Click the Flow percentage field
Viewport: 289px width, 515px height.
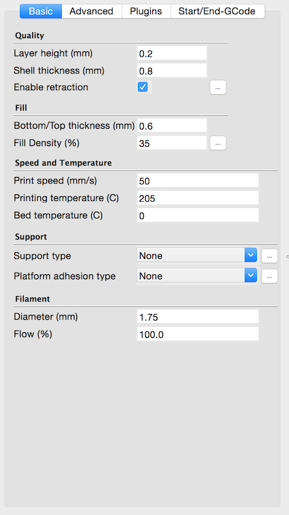click(198, 334)
